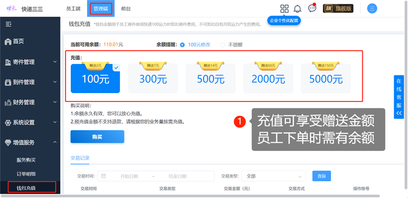Click the 旗舰版 edition badge
Image resolution: width=408 pixels, height=198 pixels.
tap(338, 8)
